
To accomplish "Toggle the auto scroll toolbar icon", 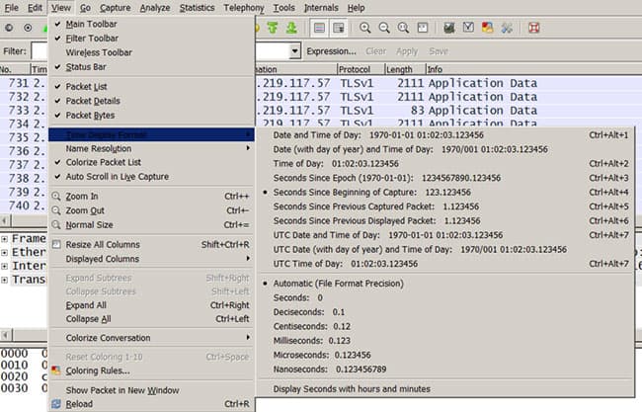I will 339,28.
